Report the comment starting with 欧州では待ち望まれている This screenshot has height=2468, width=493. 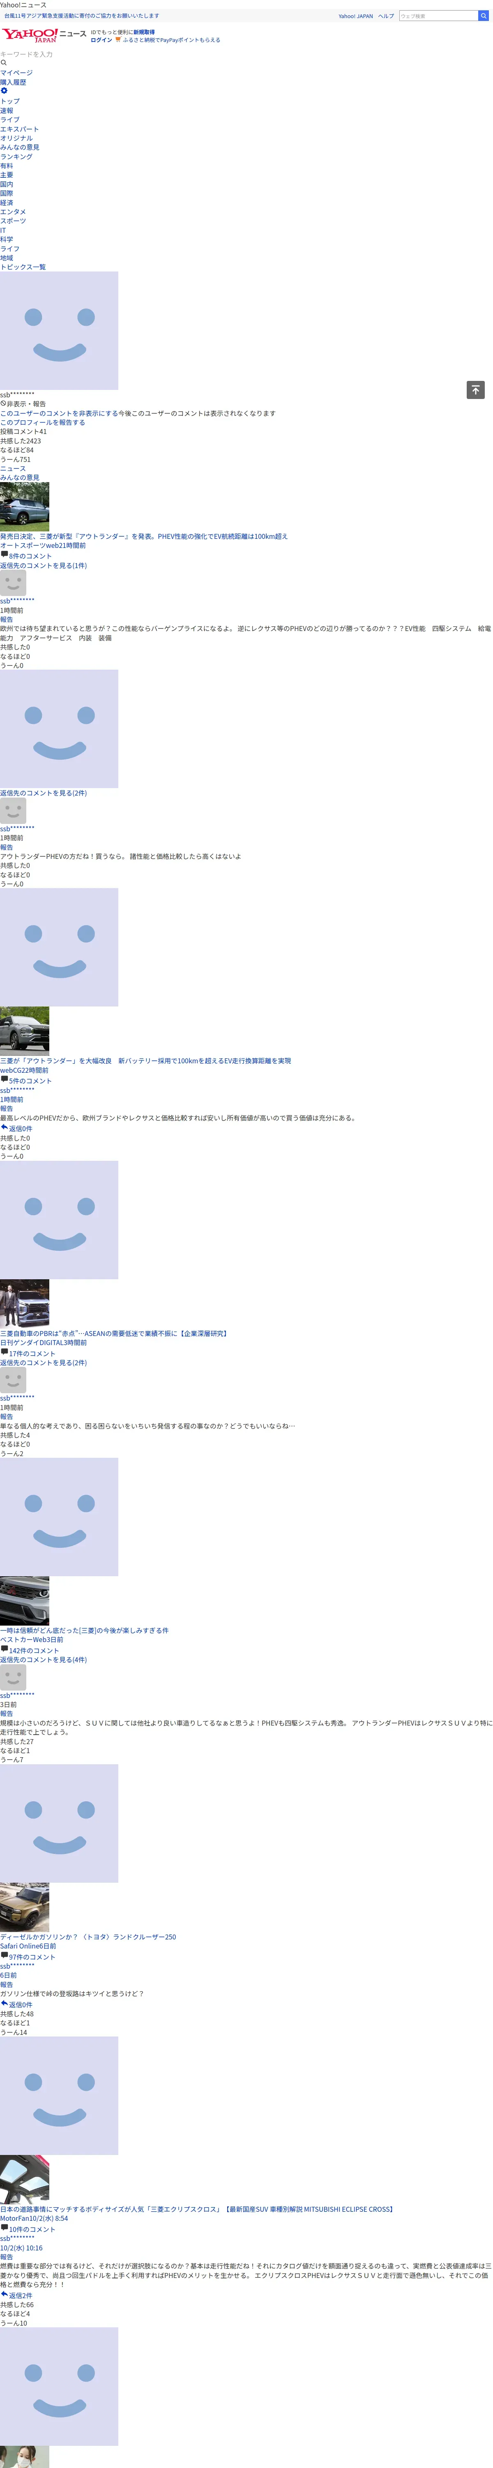pyautogui.click(x=7, y=620)
